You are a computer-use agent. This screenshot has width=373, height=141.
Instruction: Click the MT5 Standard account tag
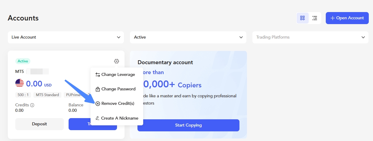pyautogui.click(x=47, y=95)
